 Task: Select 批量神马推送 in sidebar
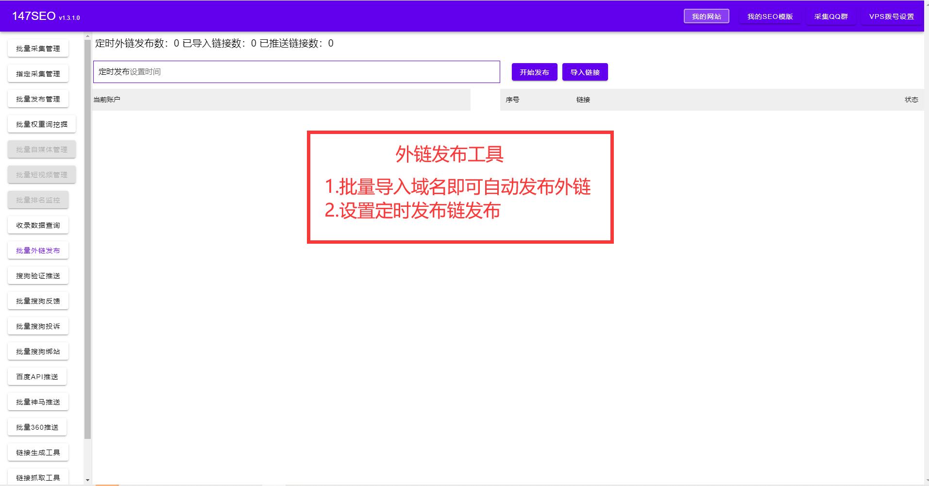pos(38,402)
